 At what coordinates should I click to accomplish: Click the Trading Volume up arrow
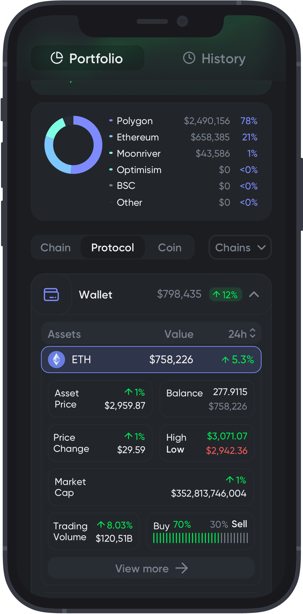[x=101, y=525]
